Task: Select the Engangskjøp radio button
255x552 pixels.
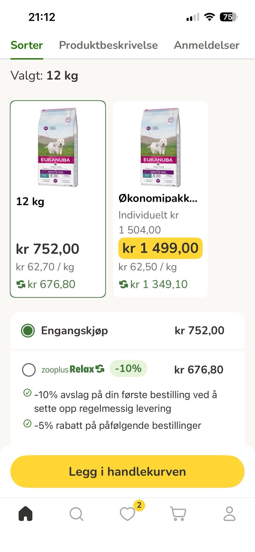Action: pos(28,331)
